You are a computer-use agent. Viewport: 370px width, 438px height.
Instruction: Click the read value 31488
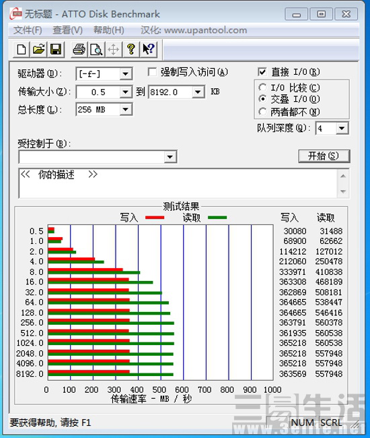(x=331, y=231)
